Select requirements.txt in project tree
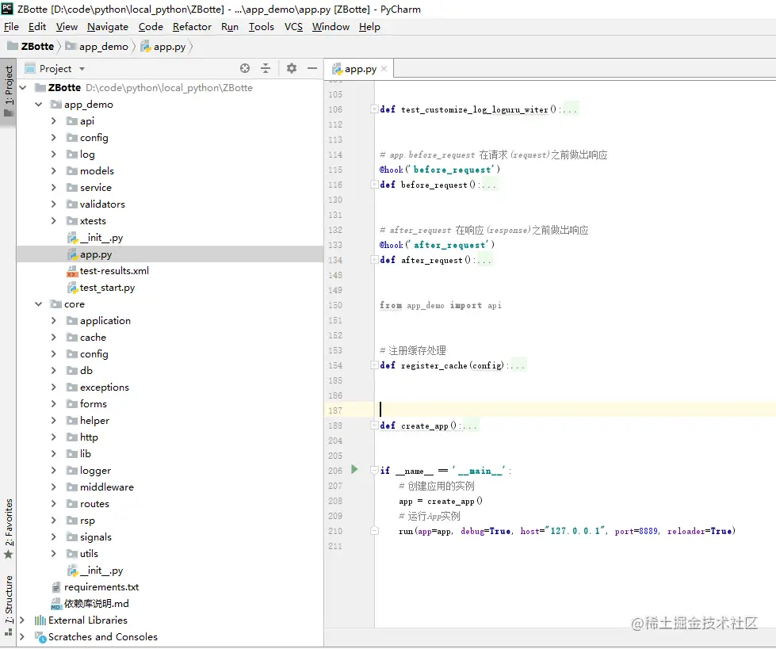 click(x=101, y=587)
